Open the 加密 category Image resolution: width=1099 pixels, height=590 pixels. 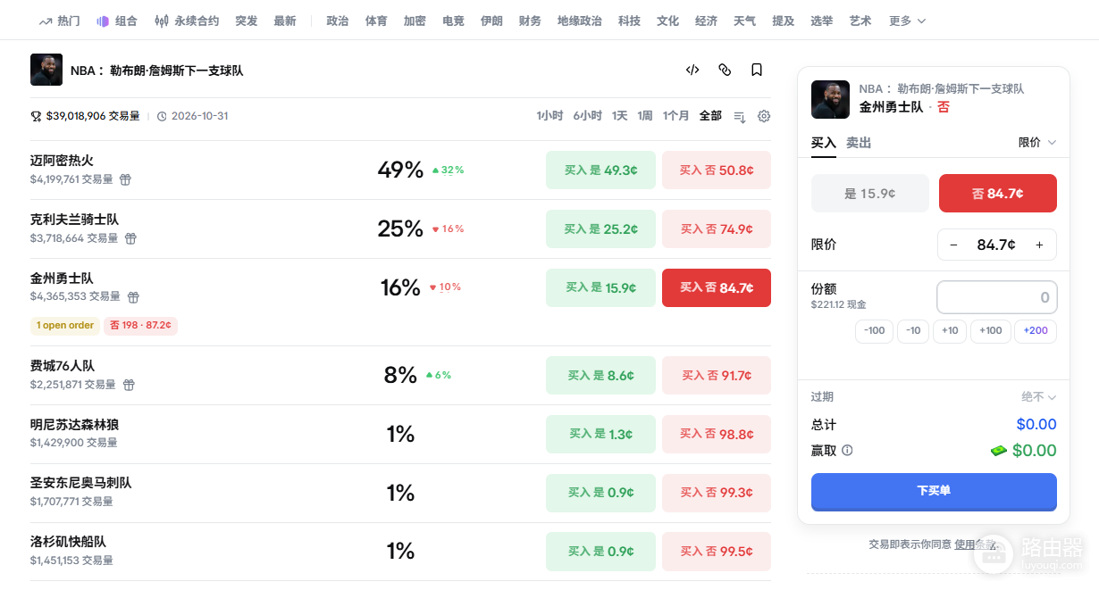(415, 21)
